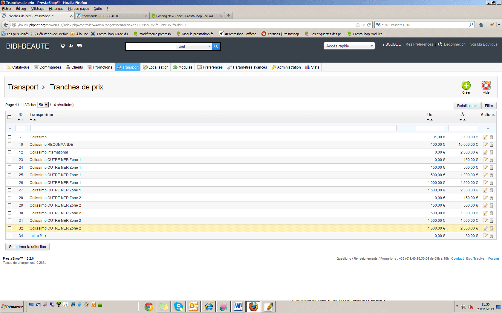Viewport: 502px width, 313px height.
Task: Open the Afficher 50 results dropdown
Action: pos(43,105)
